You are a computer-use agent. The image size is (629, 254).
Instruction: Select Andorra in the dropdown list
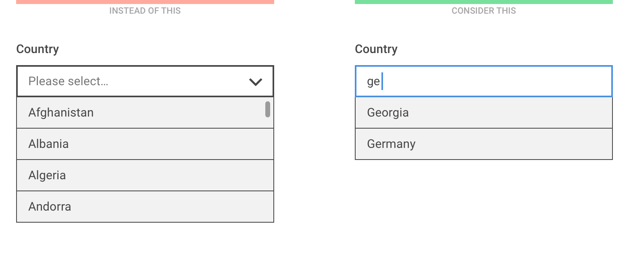[50, 207]
